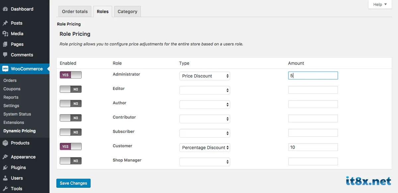Expand the Help dropdown tab
398x193 pixels.
coord(380,4)
